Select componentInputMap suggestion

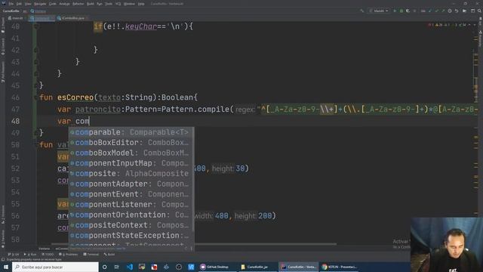point(131,163)
